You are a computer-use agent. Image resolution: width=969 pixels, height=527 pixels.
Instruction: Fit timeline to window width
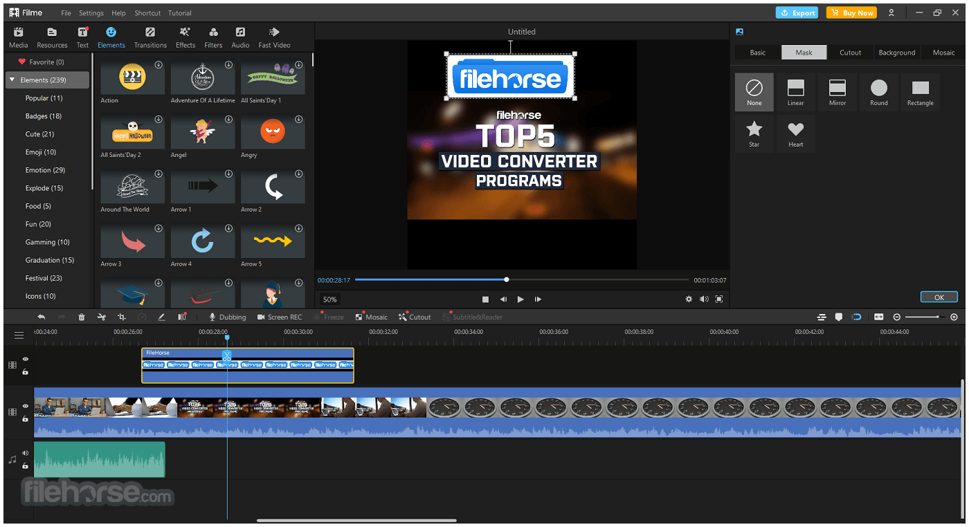pos(878,317)
